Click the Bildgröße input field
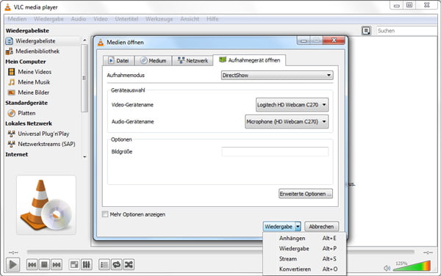Screen dimensions: 441x276 coord(275,152)
